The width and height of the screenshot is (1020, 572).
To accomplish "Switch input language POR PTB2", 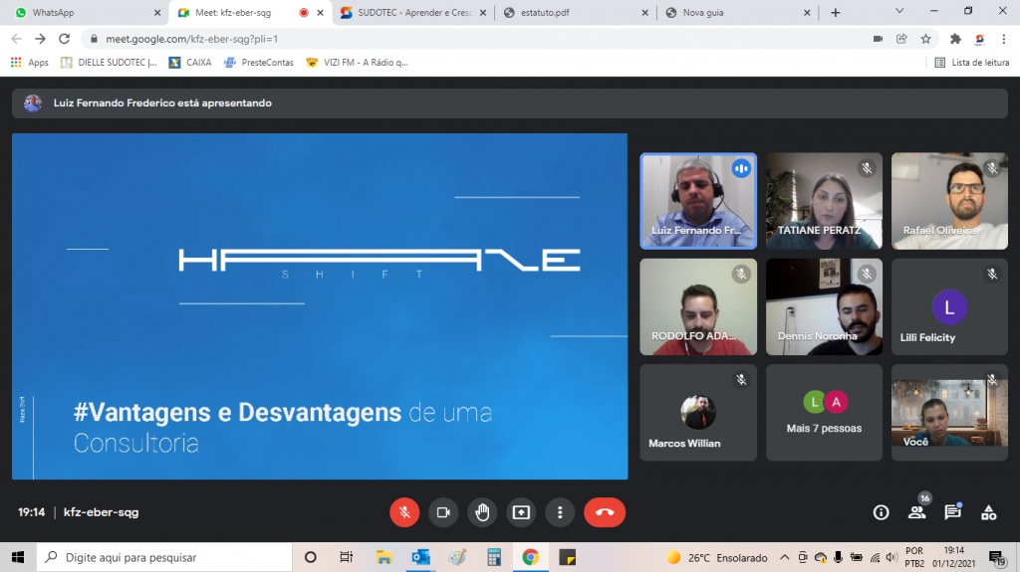I will tap(914, 557).
